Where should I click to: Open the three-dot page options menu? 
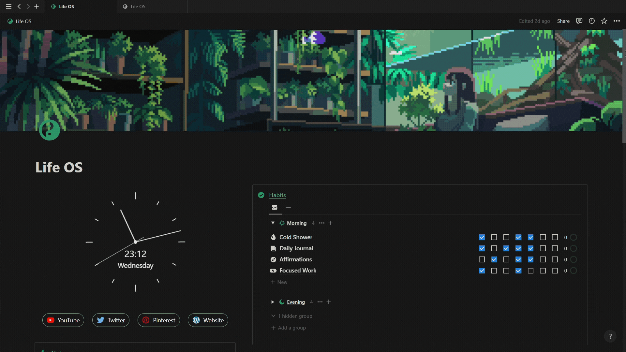[x=617, y=21]
